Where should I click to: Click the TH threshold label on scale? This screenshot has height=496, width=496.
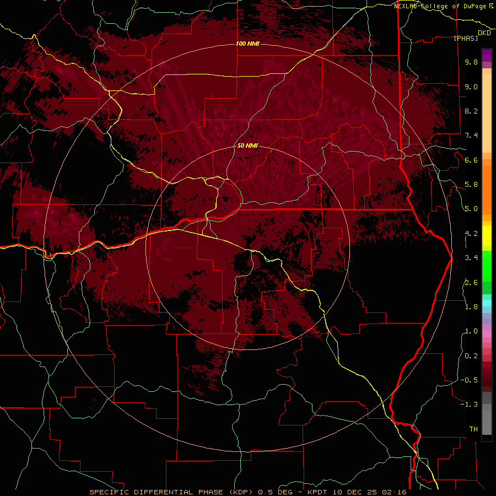point(473,429)
